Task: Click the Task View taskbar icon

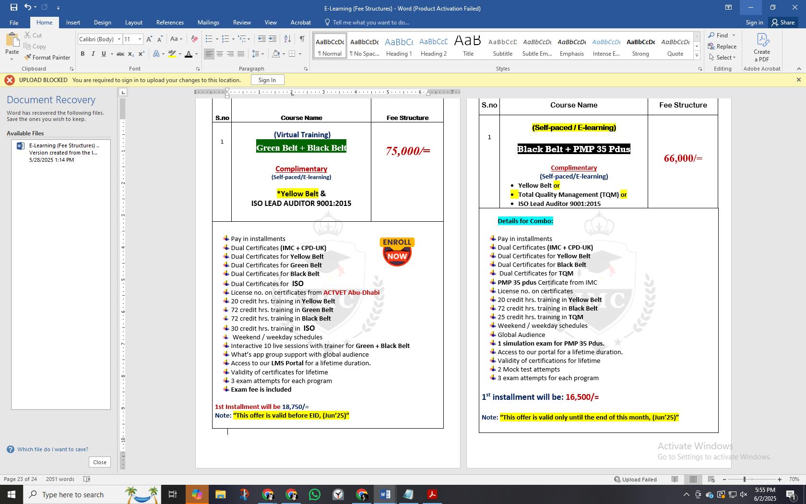Action: tap(173, 494)
